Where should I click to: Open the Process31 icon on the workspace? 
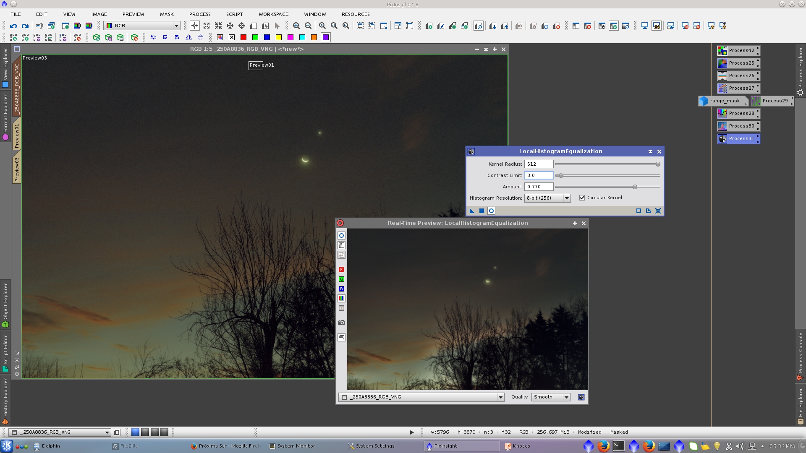coord(739,139)
